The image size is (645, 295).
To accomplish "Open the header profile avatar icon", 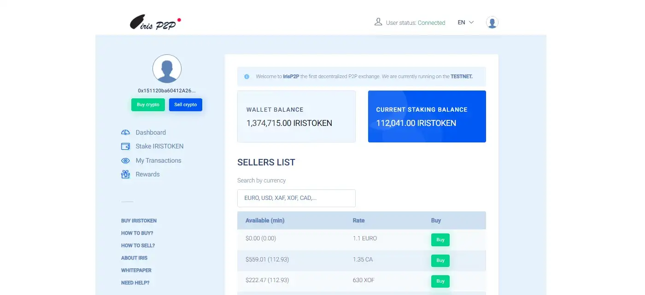I will [x=492, y=23].
